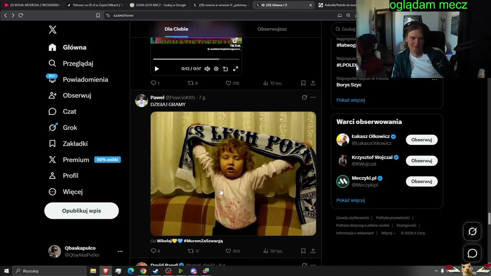Open Pawel's profile avatar
The height and width of the screenshot is (276, 491).
pyautogui.click(x=142, y=101)
